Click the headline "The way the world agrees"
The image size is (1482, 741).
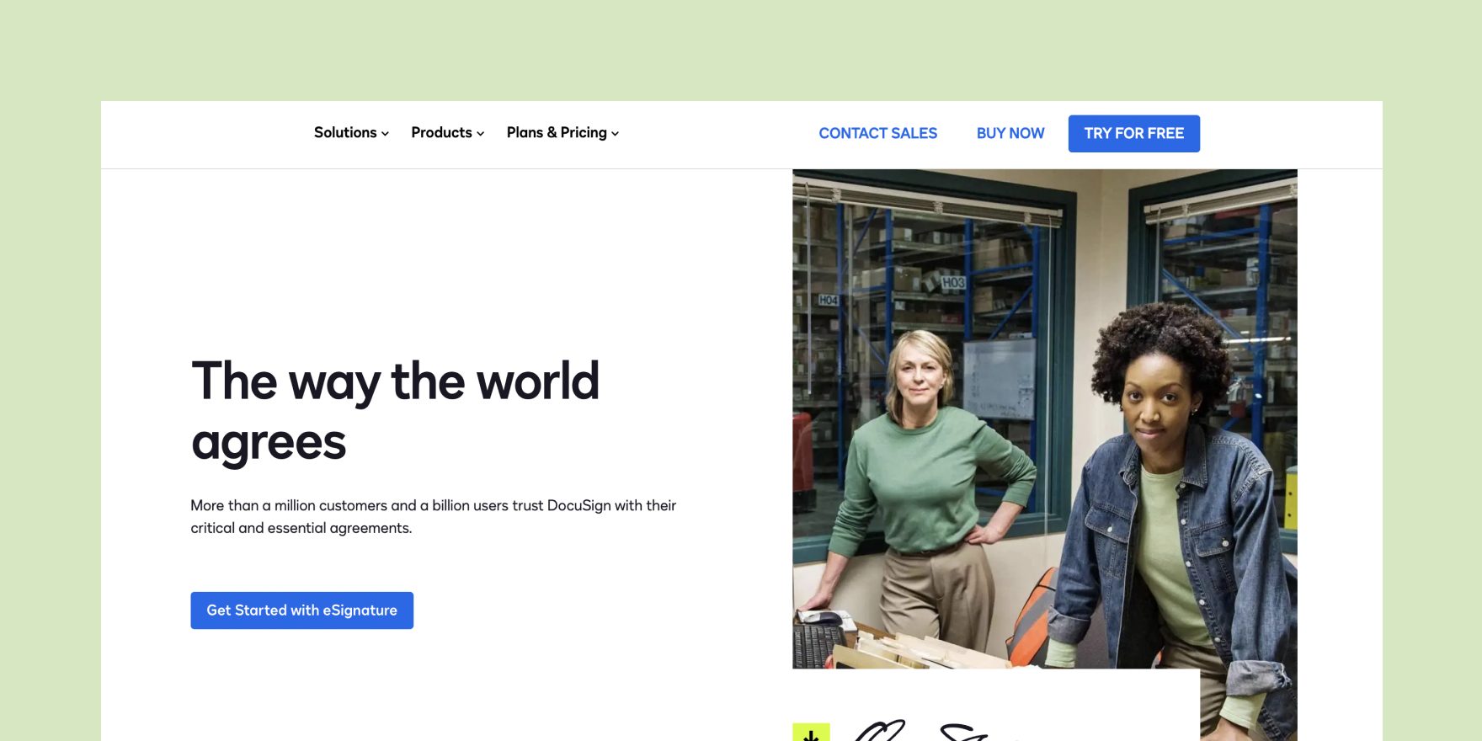(x=395, y=411)
